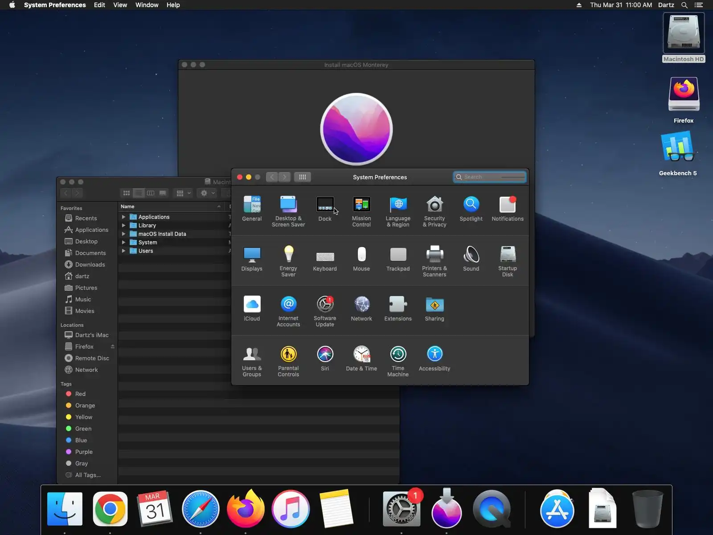This screenshot has height=535, width=713.
Task: Open Security & Privacy preferences
Action: (x=434, y=211)
